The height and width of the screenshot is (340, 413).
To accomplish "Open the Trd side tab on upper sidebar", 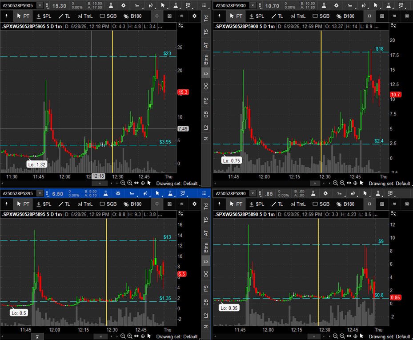I will [x=206, y=18].
